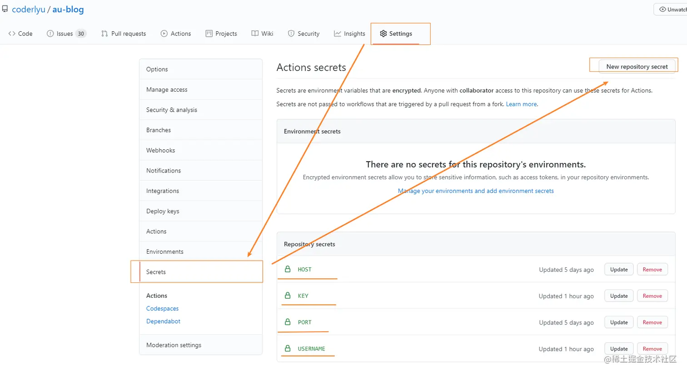Click the Environment secrets section header
This screenshot has width=687, height=374.
tap(312, 131)
